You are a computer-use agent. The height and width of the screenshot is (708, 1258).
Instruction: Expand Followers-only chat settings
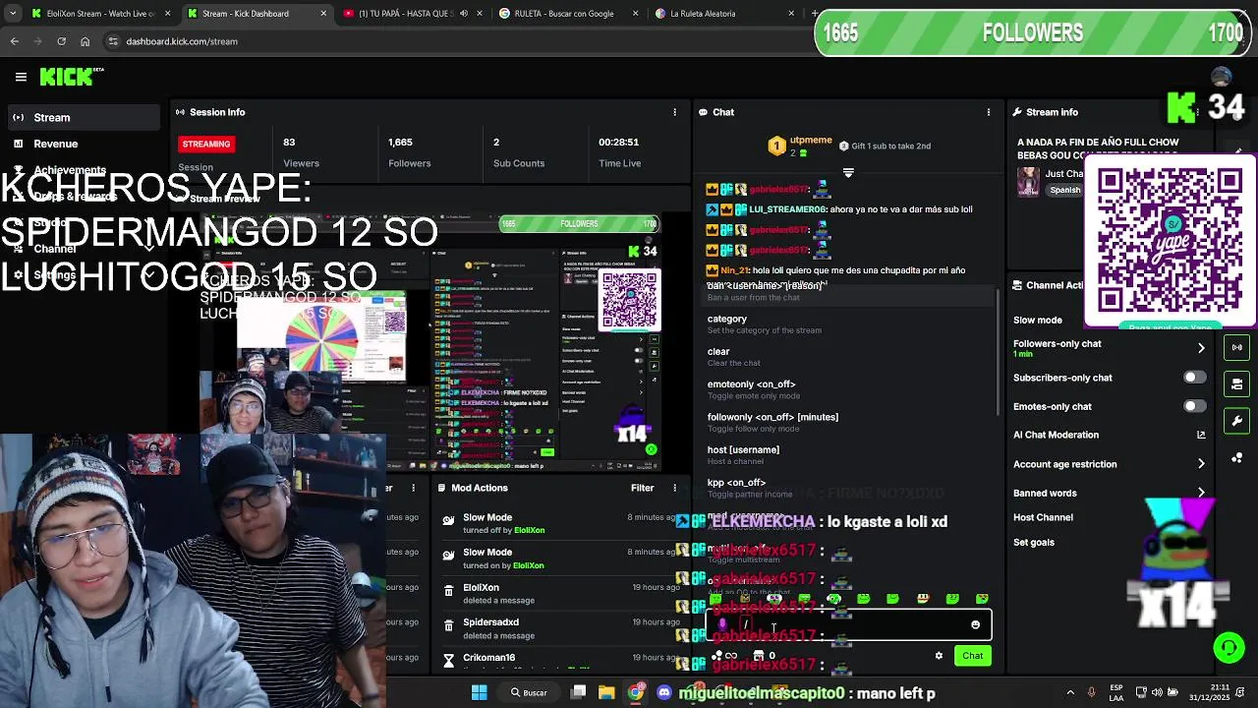pos(1201,348)
